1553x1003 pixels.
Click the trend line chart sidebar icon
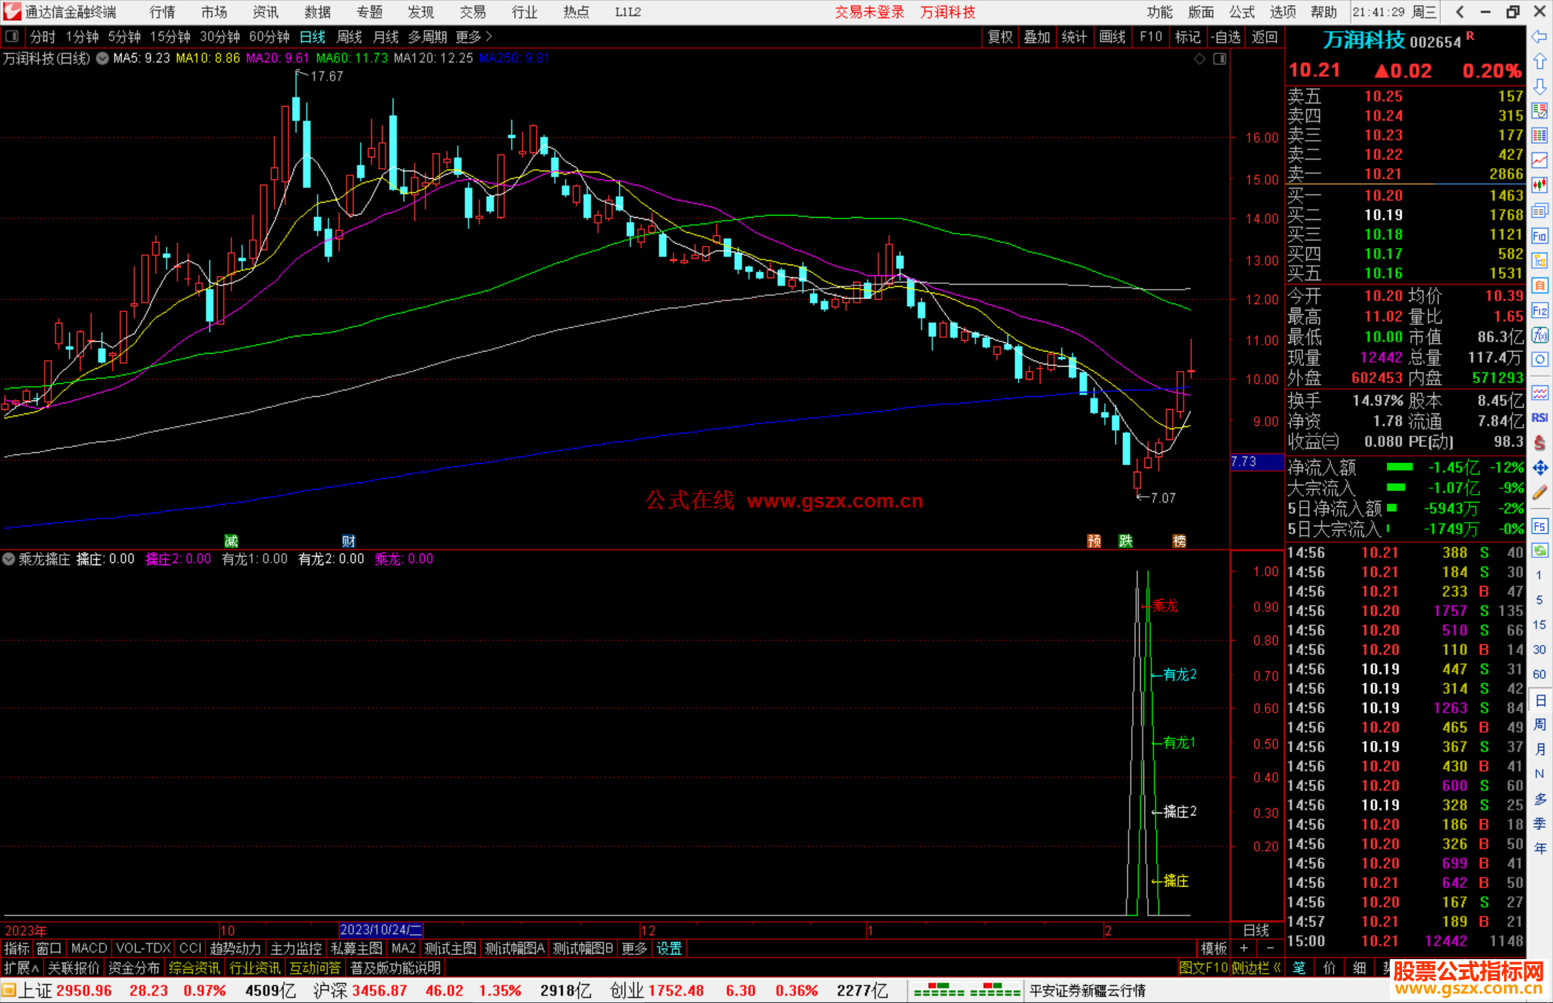[x=1539, y=160]
